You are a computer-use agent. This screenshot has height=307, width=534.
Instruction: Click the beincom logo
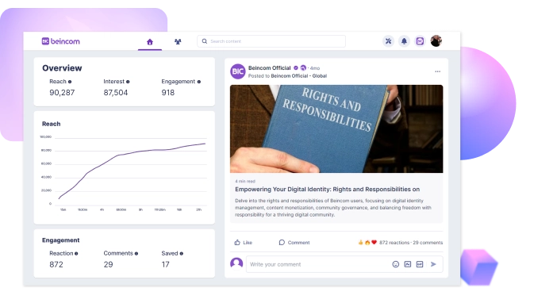[x=60, y=41]
